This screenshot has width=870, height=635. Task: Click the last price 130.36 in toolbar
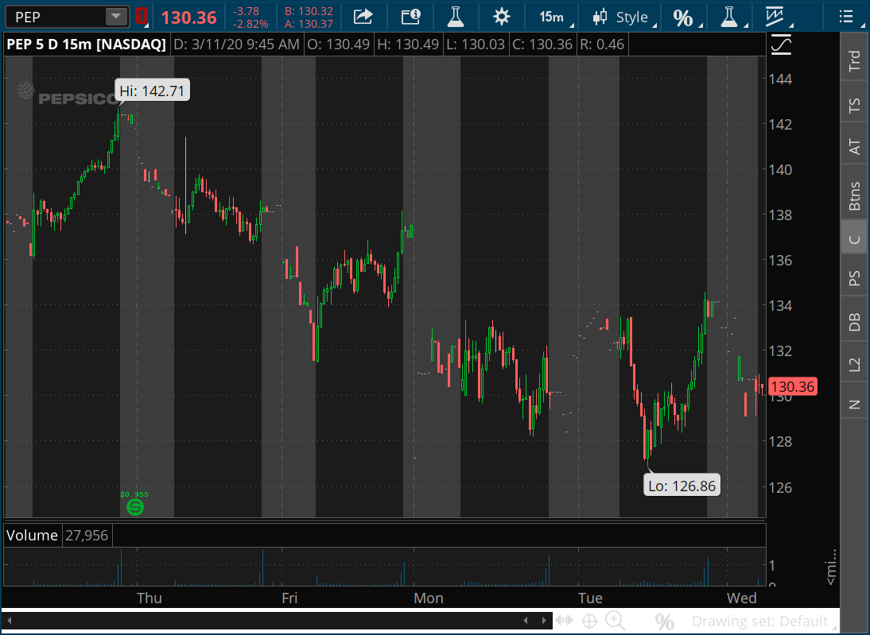pyautogui.click(x=188, y=17)
